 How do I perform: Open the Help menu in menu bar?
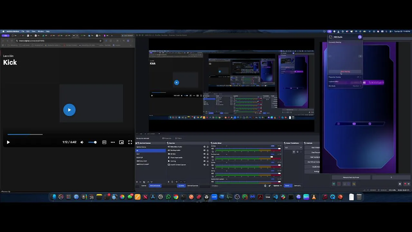[x=48, y=31]
